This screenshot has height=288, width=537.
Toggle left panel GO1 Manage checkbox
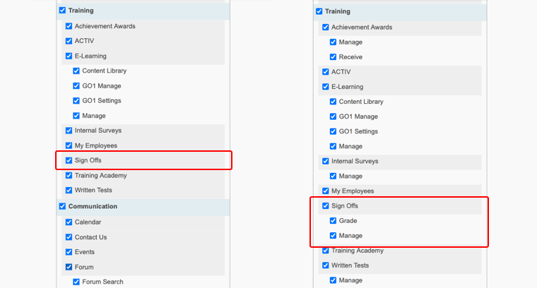[x=76, y=86]
